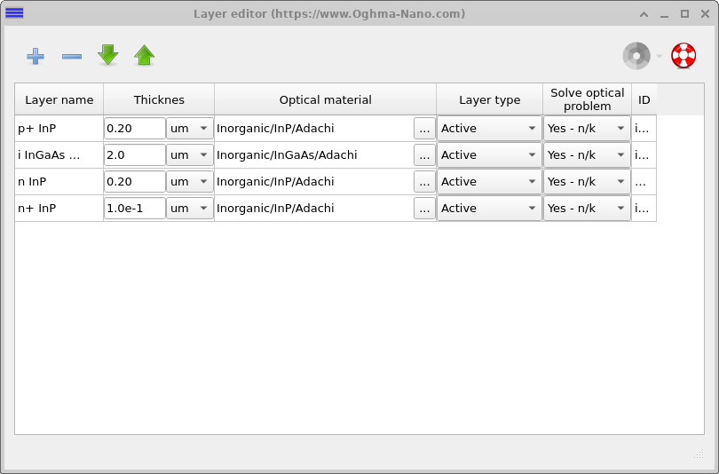Remove the selected layer with the minus icon
This screenshot has height=474, width=719.
(72, 56)
